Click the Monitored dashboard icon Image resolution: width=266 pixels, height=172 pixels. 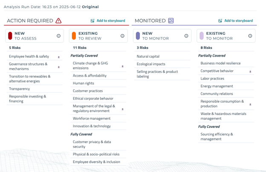coord(171,20)
